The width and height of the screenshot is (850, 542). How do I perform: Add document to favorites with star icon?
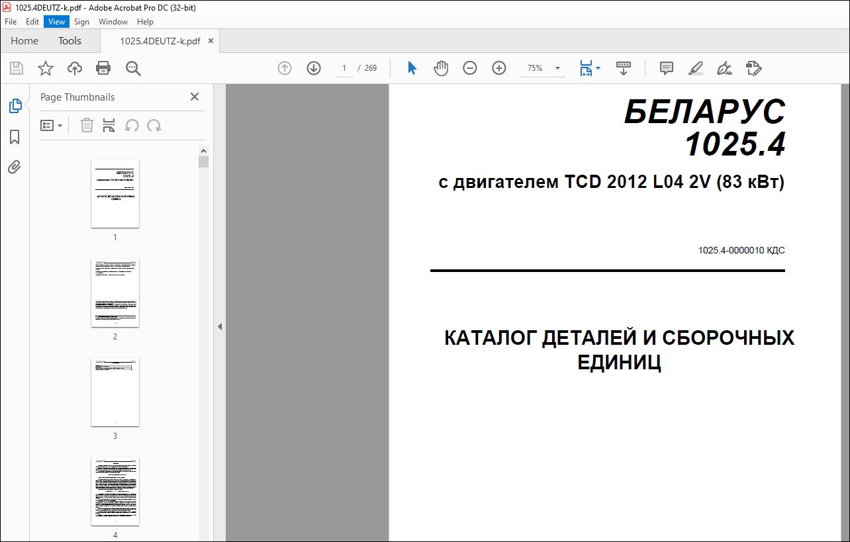[45, 68]
